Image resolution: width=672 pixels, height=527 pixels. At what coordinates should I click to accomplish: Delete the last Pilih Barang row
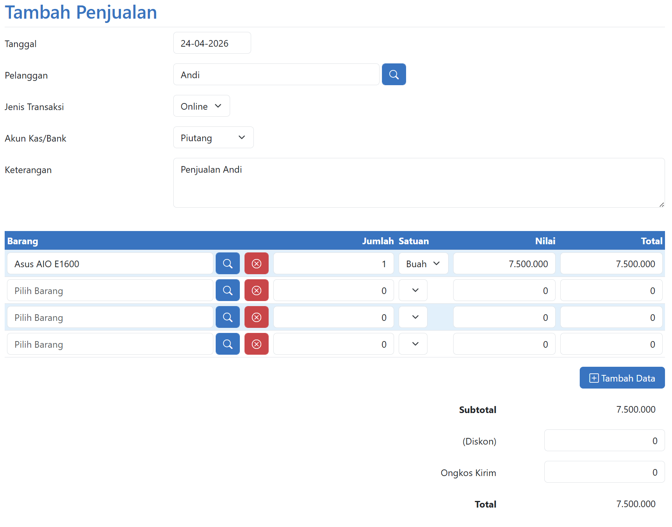coord(257,344)
